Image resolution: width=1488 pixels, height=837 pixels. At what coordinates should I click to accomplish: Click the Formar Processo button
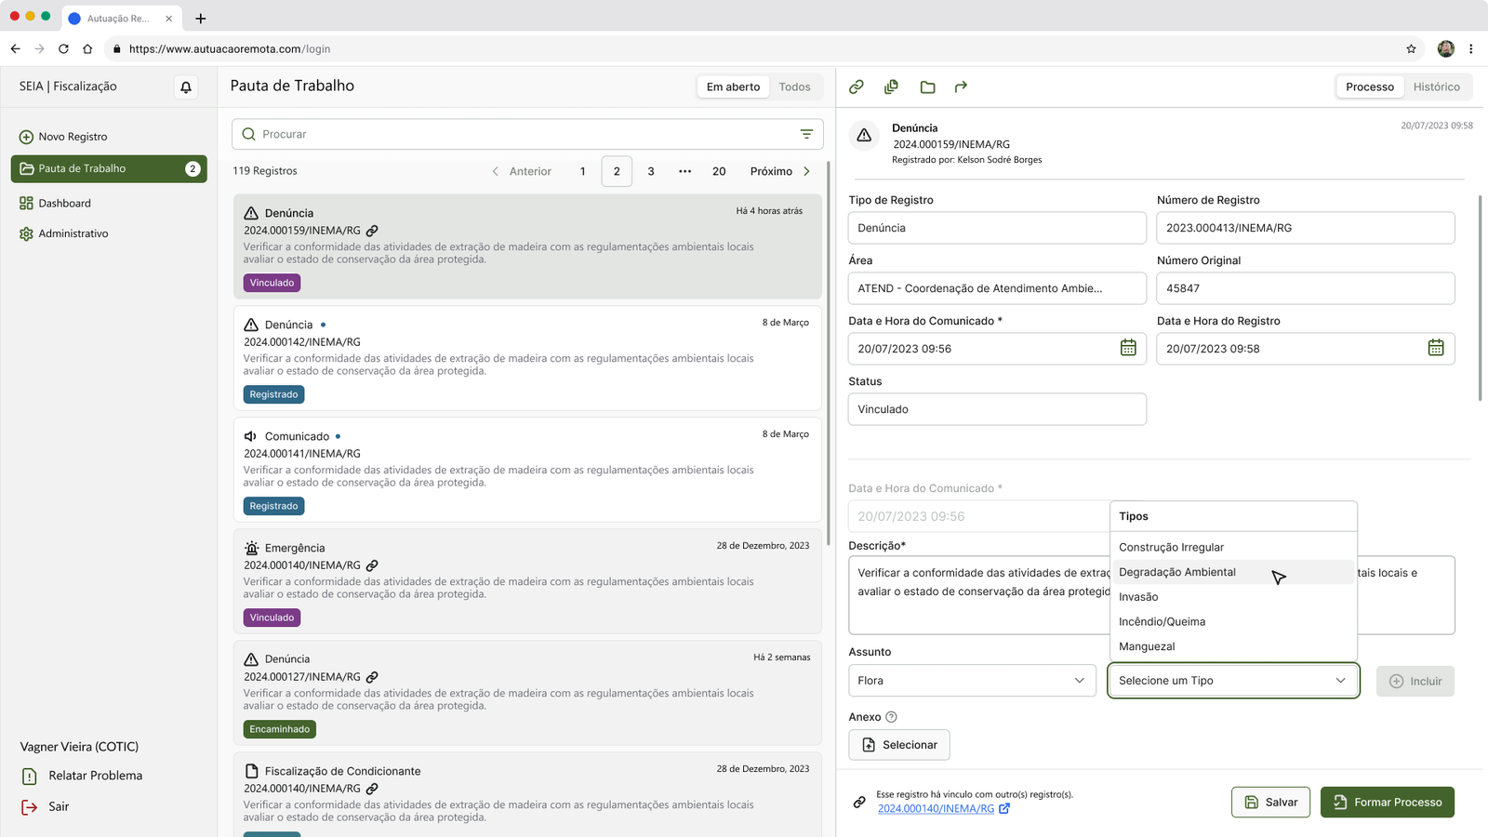click(1387, 802)
